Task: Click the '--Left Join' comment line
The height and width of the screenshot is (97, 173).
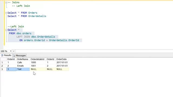Action: tap(16, 26)
